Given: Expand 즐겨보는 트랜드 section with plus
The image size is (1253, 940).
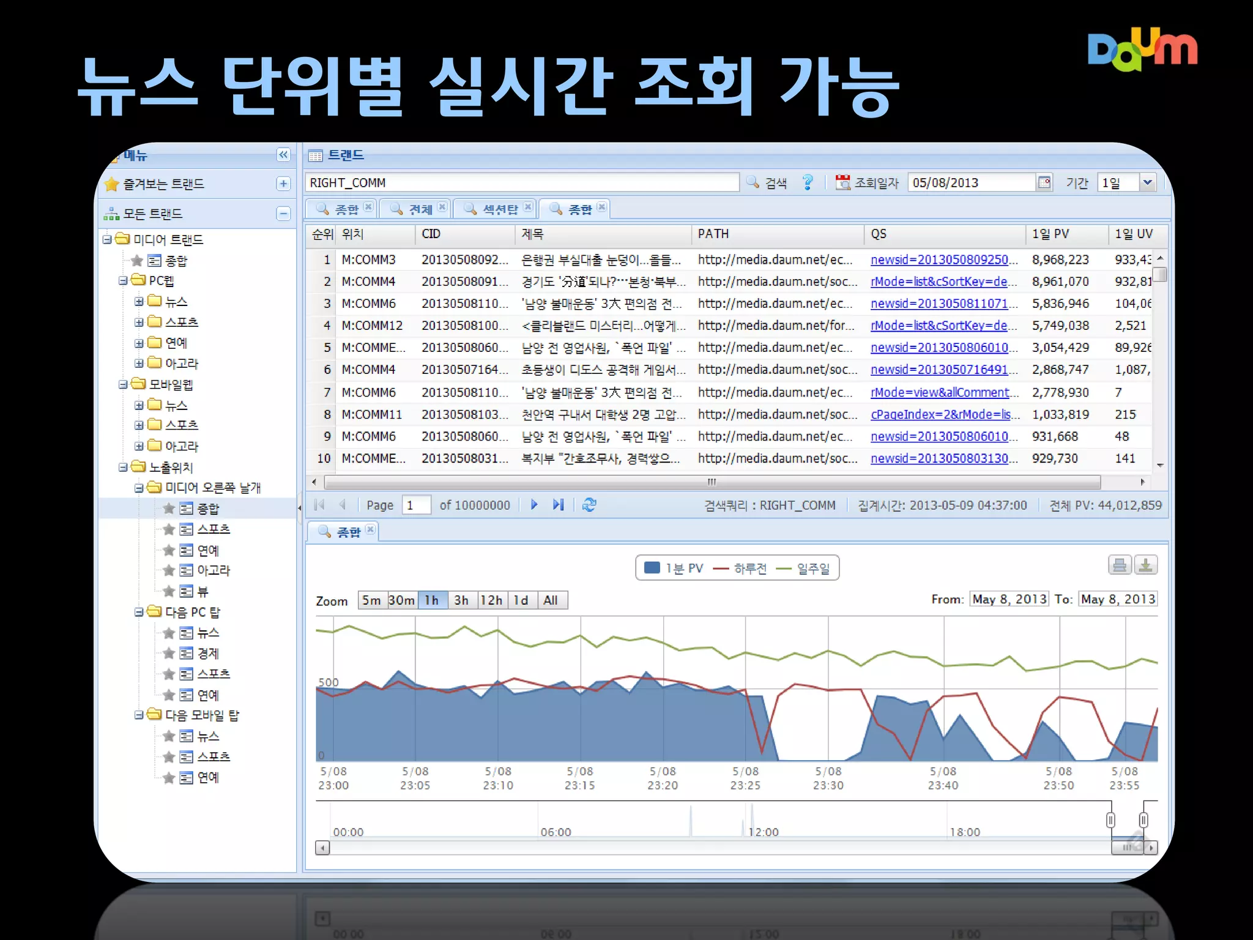Looking at the screenshot, I should 283,184.
